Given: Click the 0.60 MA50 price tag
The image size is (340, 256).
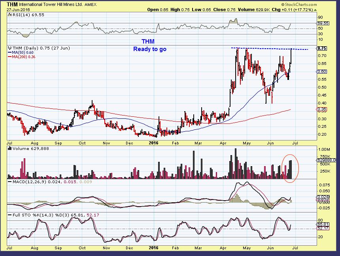Looking at the screenshot, I should click(322, 72).
